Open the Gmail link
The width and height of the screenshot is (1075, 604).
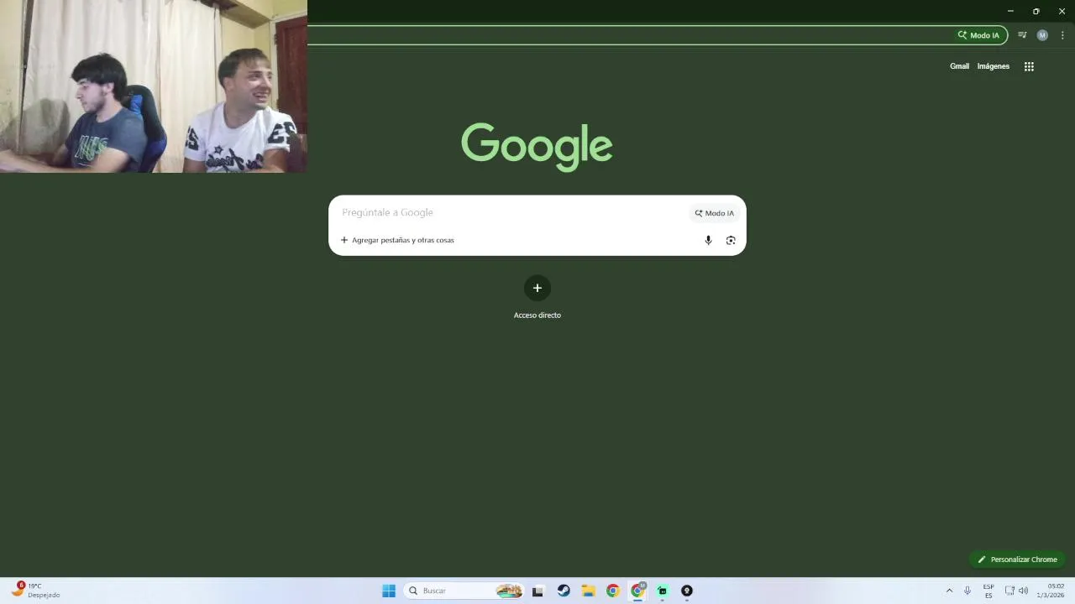click(959, 66)
